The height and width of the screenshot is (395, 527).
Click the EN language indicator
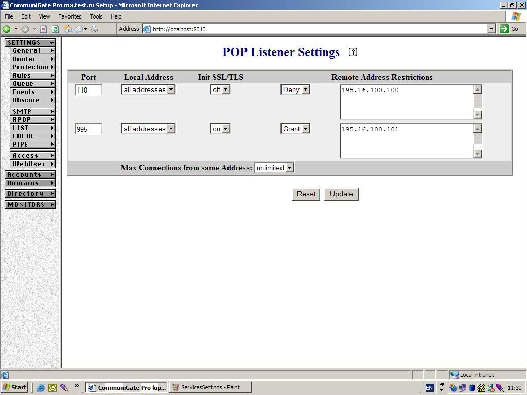point(429,388)
